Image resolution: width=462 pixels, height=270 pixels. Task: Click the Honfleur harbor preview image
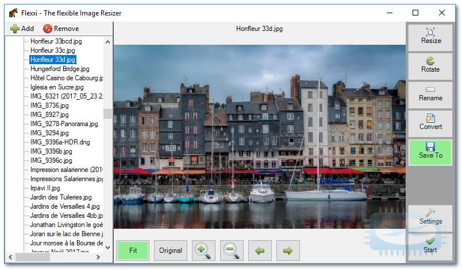coord(260,136)
